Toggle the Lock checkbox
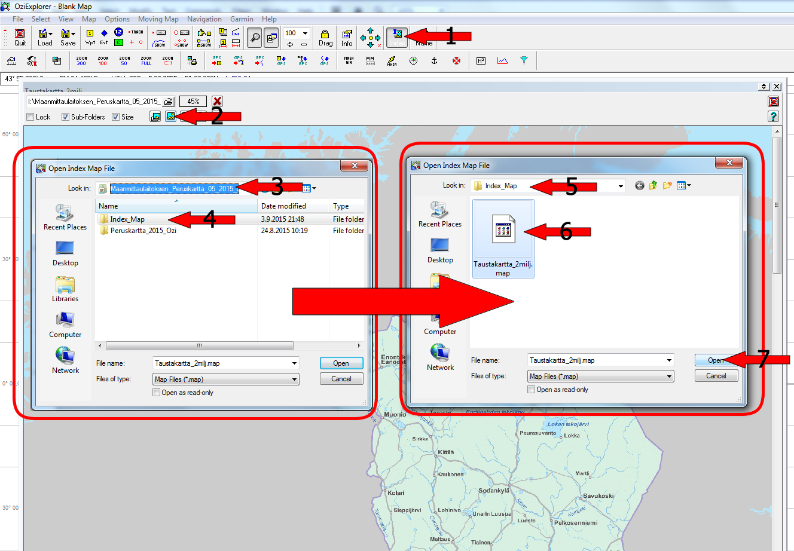The image size is (794, 551). [x=30, y=117]
